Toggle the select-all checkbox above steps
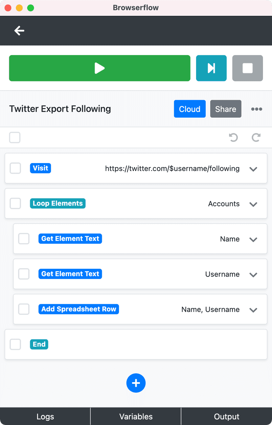Image resolution: width=272 pixels, height=425 pixels. click(15, 137)
